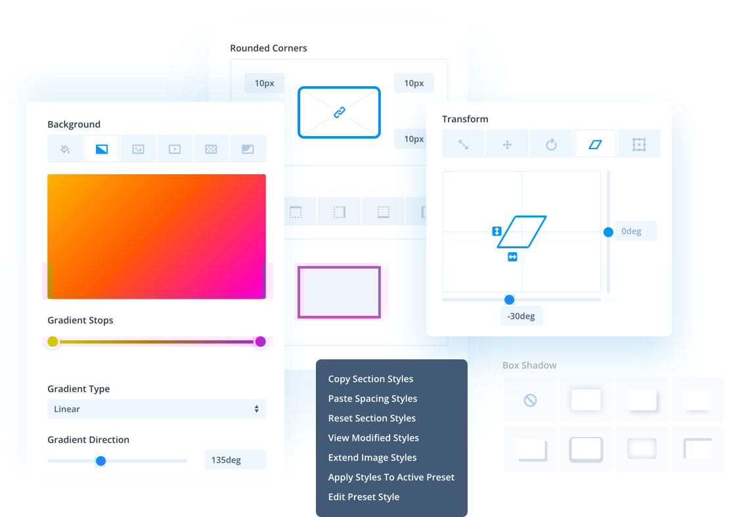Click the 135deg gradient direction field
The height and width of the screenshot is (517, 729).
pyautogui.click(x=234, y=460)
